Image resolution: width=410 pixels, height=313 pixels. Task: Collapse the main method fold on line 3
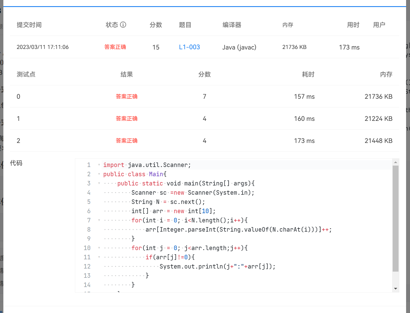(99, 183)
